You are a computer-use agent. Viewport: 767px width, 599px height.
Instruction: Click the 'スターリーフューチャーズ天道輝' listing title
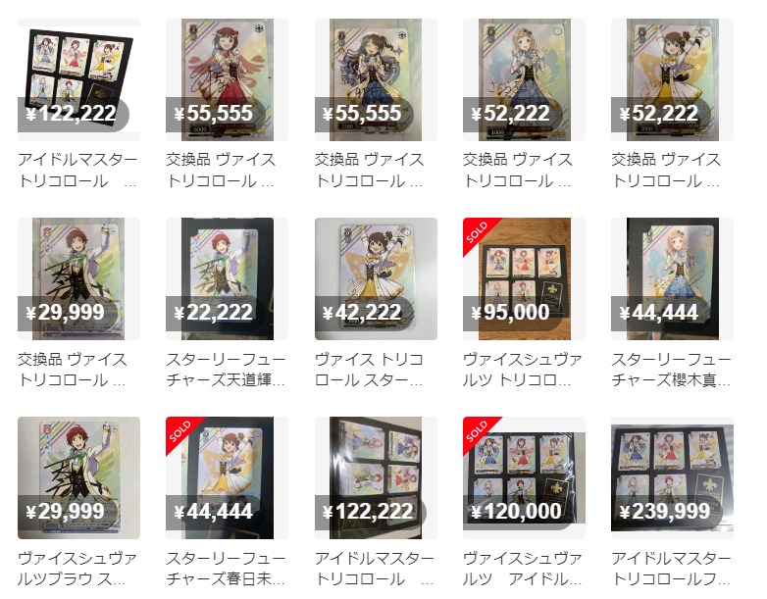pyautogui.click(x=226, y=370)
